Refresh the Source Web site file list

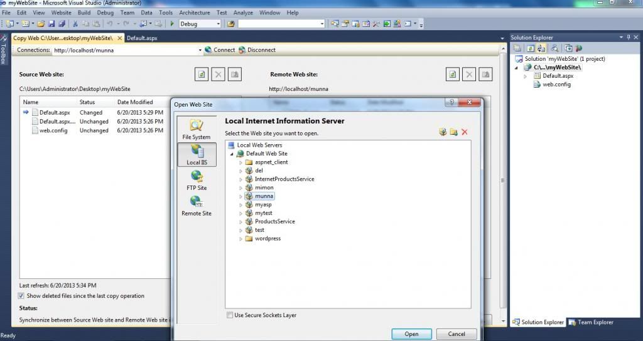click(202, 75)
